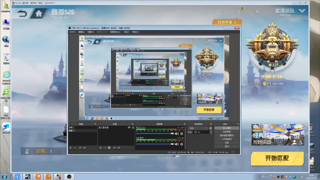Screen dimensions: 320x180
Task: Adjust the 台式音响 volume slider
Action: coord(155,144)
